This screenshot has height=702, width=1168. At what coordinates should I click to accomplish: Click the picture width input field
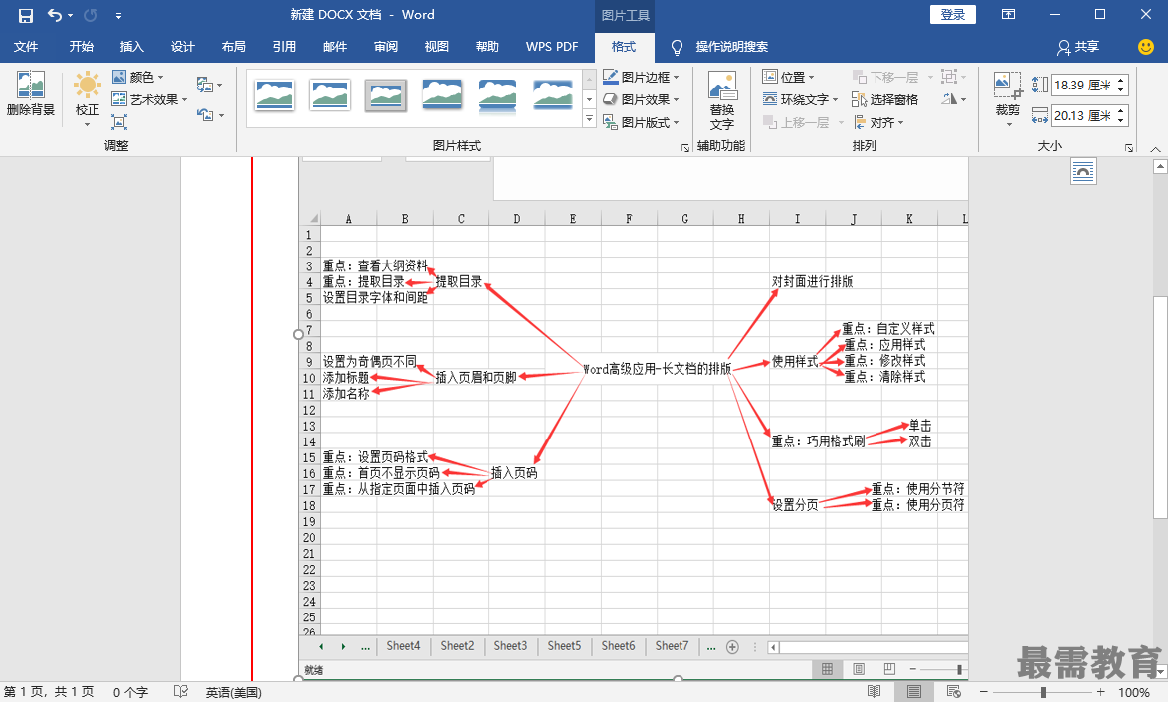[x=1082, y=116]
